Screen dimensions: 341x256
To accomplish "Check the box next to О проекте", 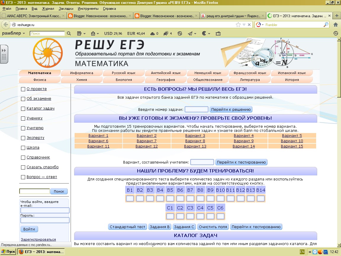I will (x=23, y=89).
